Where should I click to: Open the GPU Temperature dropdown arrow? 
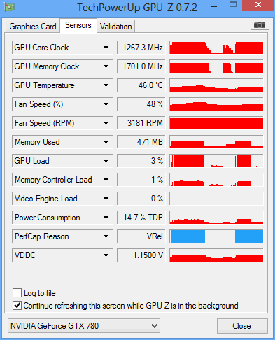[106, 85]
